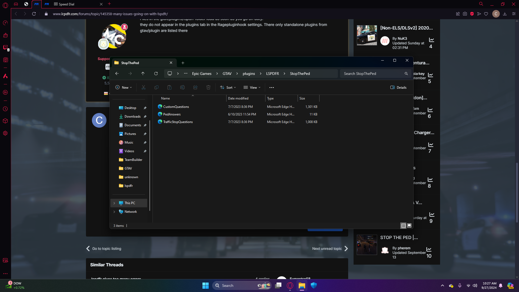Open Opera sidebar settings gear
The width and height of the screenshot is (519, 292).
[5, 133]
